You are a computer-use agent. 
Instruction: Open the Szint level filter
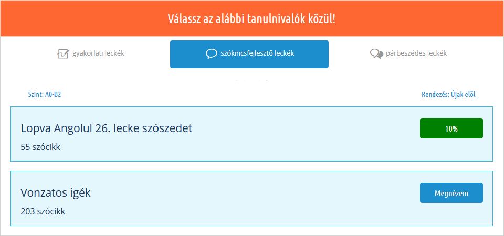tap(36, 95)
